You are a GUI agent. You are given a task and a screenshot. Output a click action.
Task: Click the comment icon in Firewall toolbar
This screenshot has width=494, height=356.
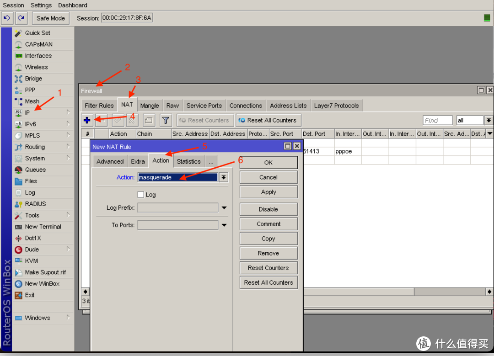tap(149, 120)
